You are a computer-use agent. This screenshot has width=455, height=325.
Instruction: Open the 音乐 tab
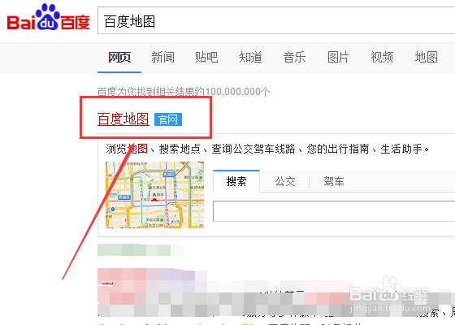click(294, 57)
